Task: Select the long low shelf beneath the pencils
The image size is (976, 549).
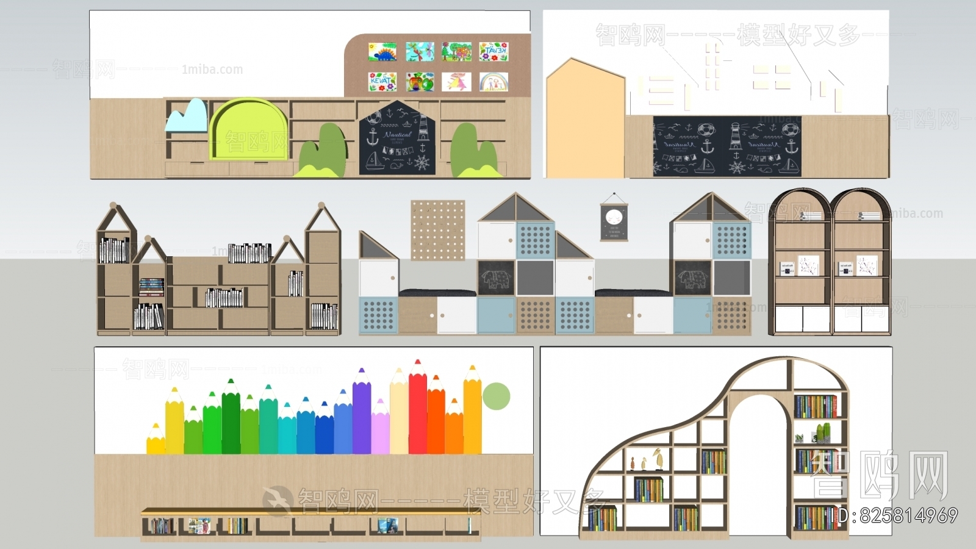Action: pos(310,525)
